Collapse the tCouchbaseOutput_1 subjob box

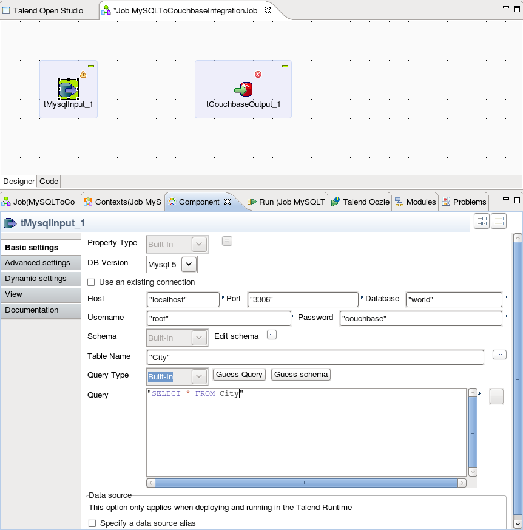285,66
